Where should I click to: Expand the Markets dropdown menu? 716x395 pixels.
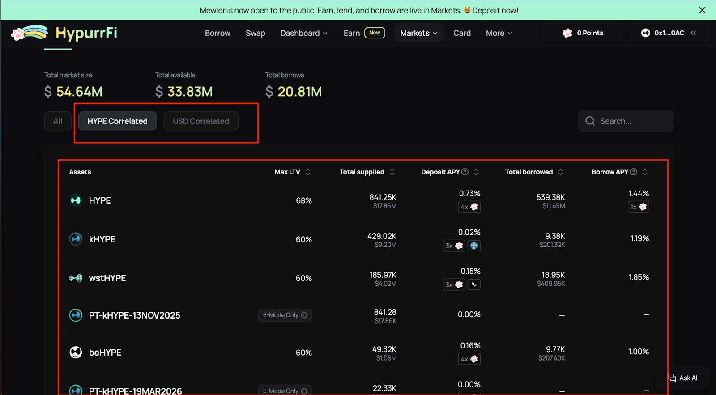419,33
